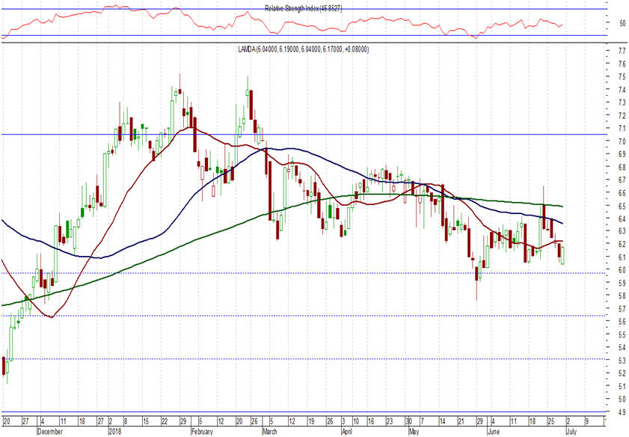Screen dimensions: 629x437
Task: Click the 6.2 price axis label
Action: (622, 244)
